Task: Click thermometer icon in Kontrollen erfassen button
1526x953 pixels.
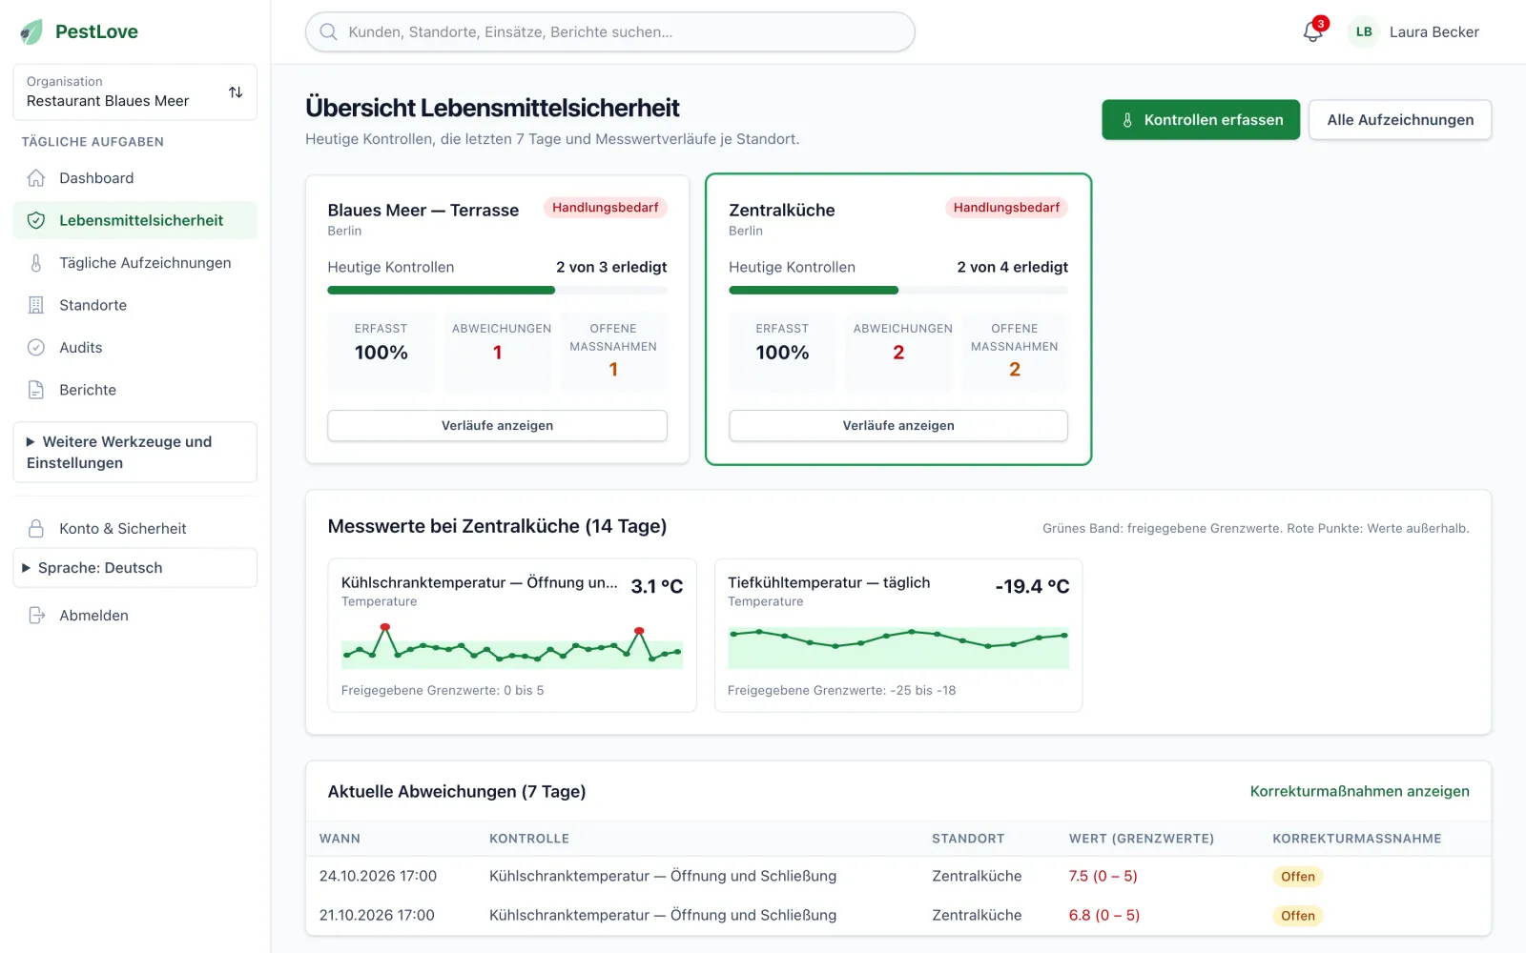Action: coord(1127,120)
